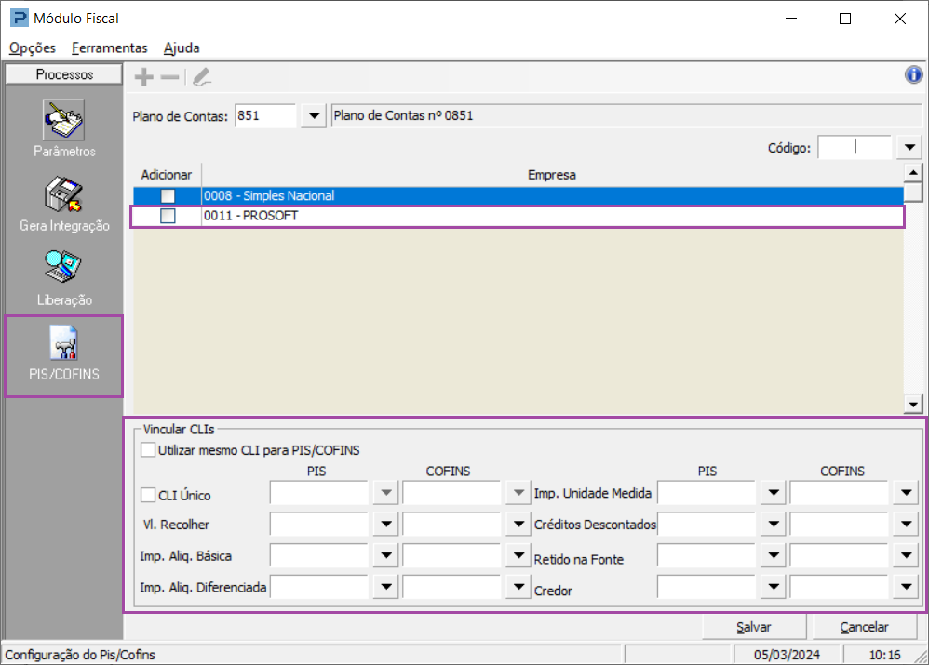
Task: Focus the Credor COFINS field
Action: [840, 587]
